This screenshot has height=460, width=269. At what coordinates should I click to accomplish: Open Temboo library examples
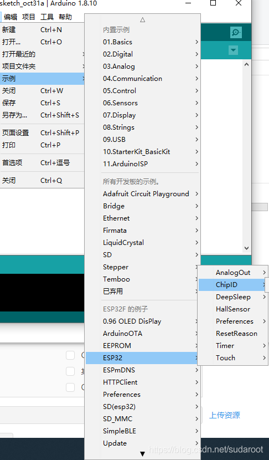[142, 279]
